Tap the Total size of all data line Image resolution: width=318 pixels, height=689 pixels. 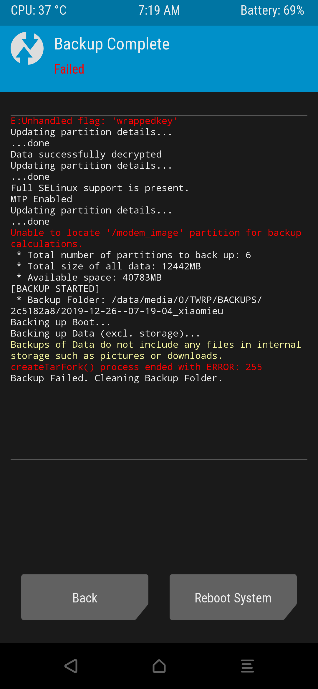click(x=109, y=266)
